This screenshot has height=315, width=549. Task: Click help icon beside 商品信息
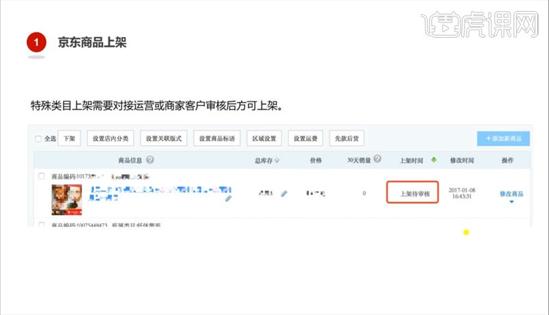150,160
